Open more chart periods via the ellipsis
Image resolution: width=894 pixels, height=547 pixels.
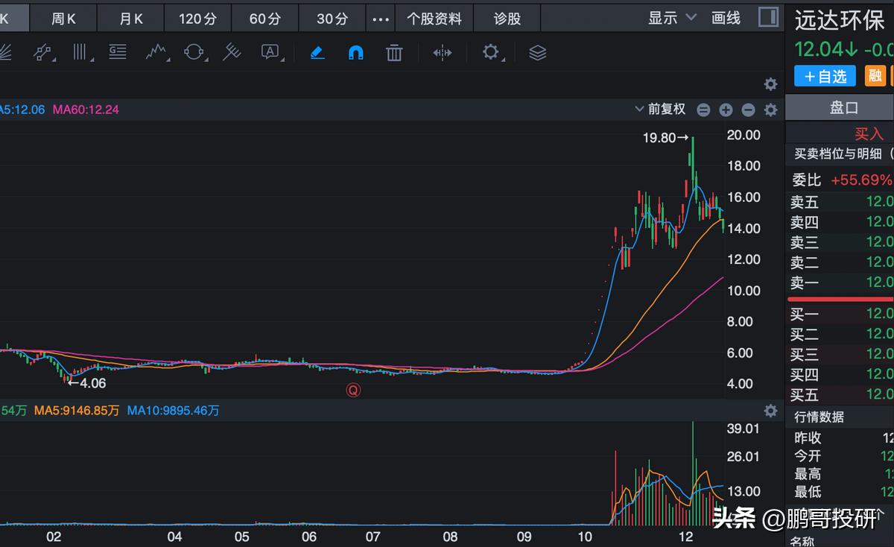tap(380, 18)
